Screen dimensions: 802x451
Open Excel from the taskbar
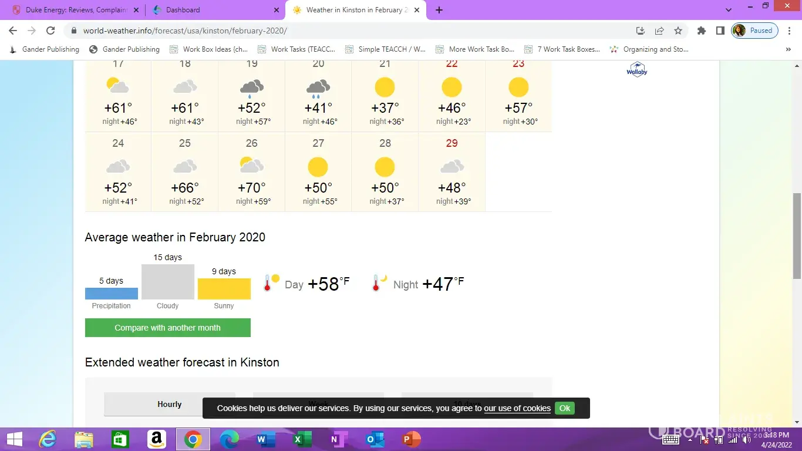[x=298, y=439]
